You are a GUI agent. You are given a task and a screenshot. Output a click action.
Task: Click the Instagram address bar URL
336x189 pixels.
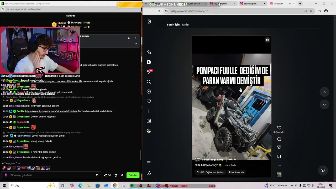pyautogui.click(x=188, y=11)
